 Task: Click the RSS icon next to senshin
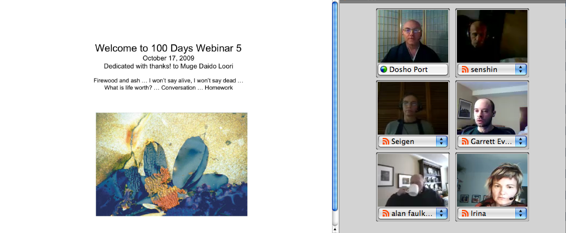pos(465,69)
